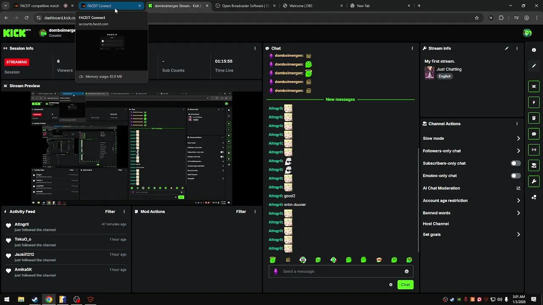Switch to FACEIT Connect tab
This screenshot has width=543, height=305.
pos(111,6)
